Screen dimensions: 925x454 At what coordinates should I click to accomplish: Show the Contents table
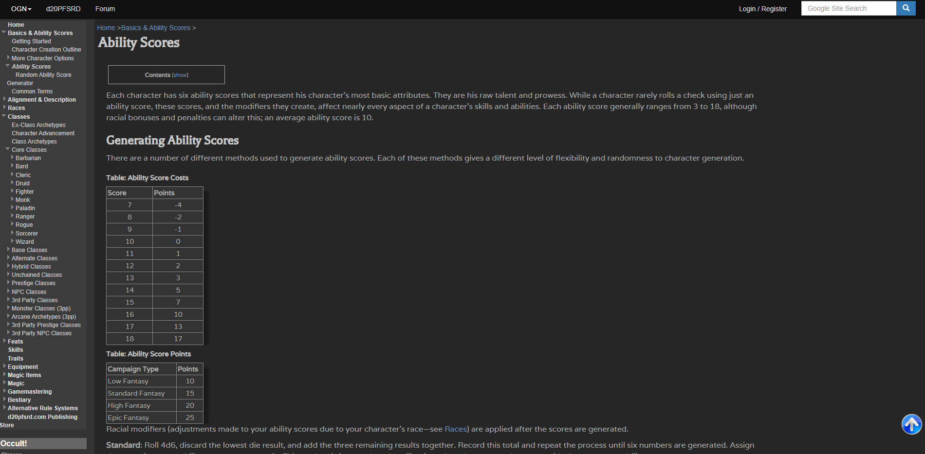click(180, 75)
